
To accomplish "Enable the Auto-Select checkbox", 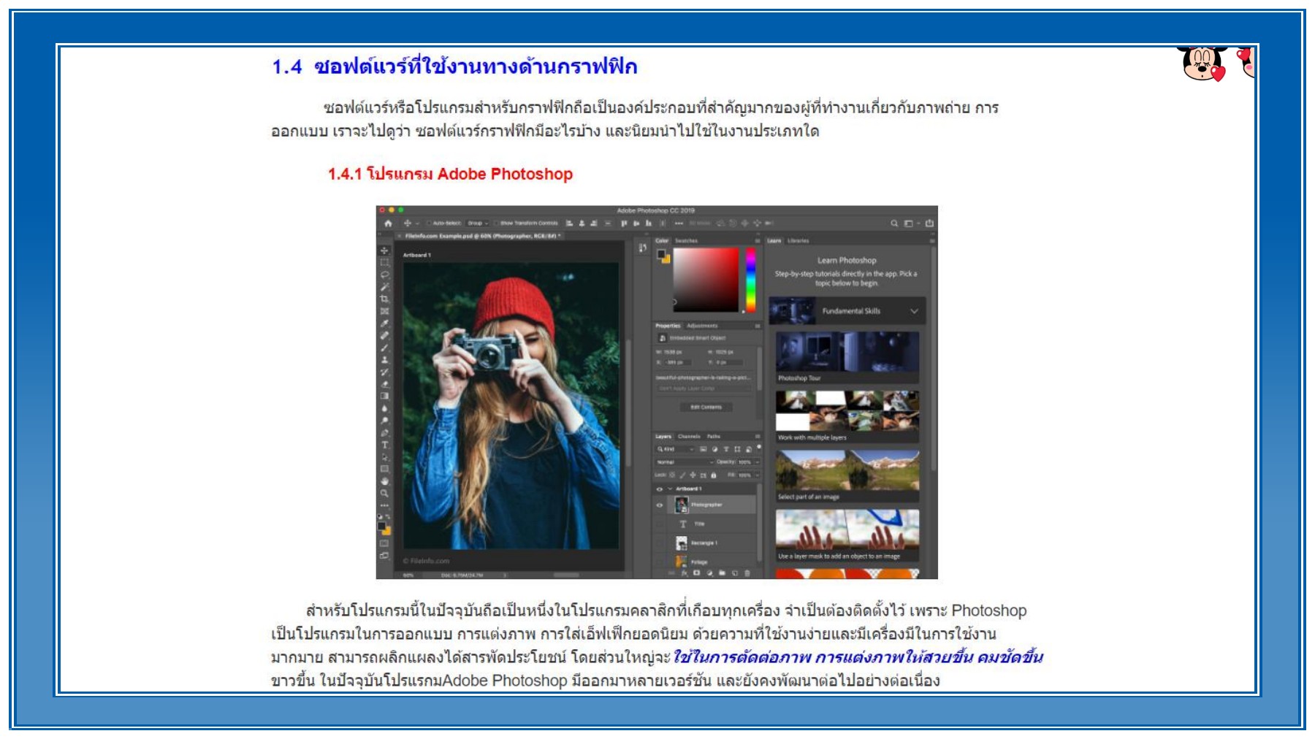I will (428, 223).
